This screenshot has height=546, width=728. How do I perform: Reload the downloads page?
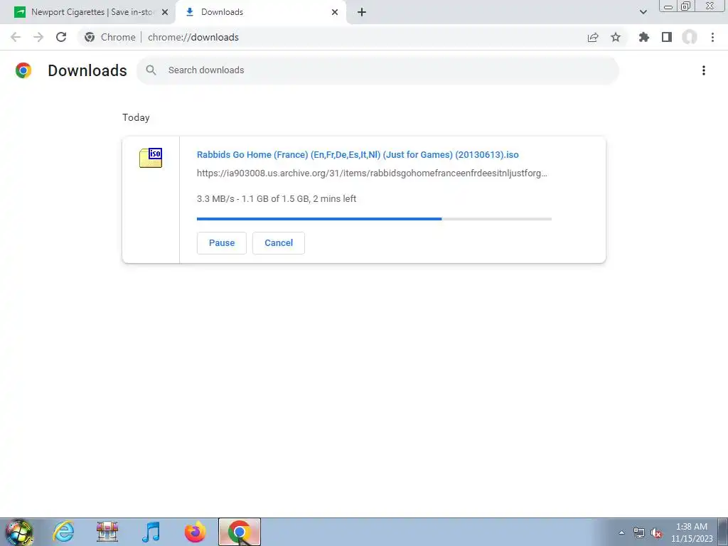click(x=61, y=37)
